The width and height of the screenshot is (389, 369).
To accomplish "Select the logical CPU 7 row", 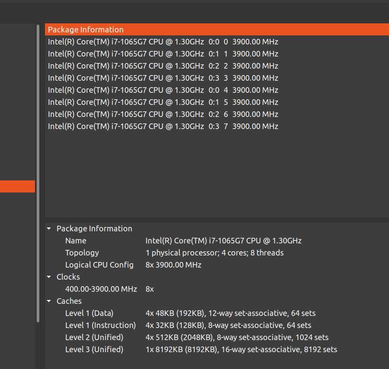I will pyautogui.click(x=163, y=126).
